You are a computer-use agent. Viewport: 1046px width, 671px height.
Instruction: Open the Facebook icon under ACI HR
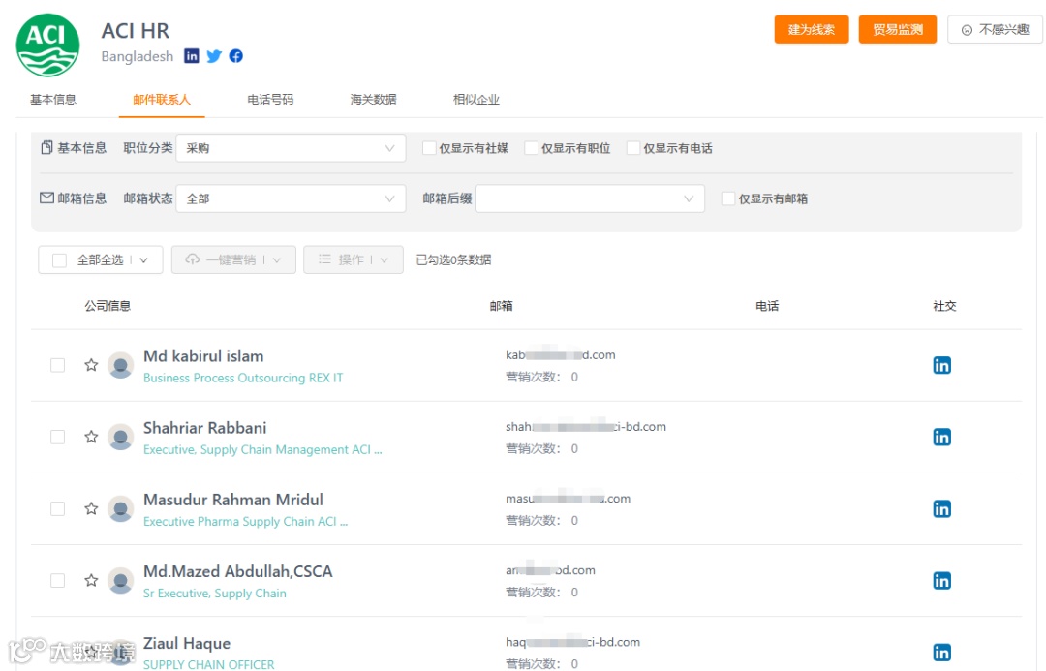pyautogui.click(x=236, y=56)
